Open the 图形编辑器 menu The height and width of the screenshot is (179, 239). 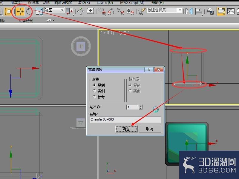tap(63, 3)
